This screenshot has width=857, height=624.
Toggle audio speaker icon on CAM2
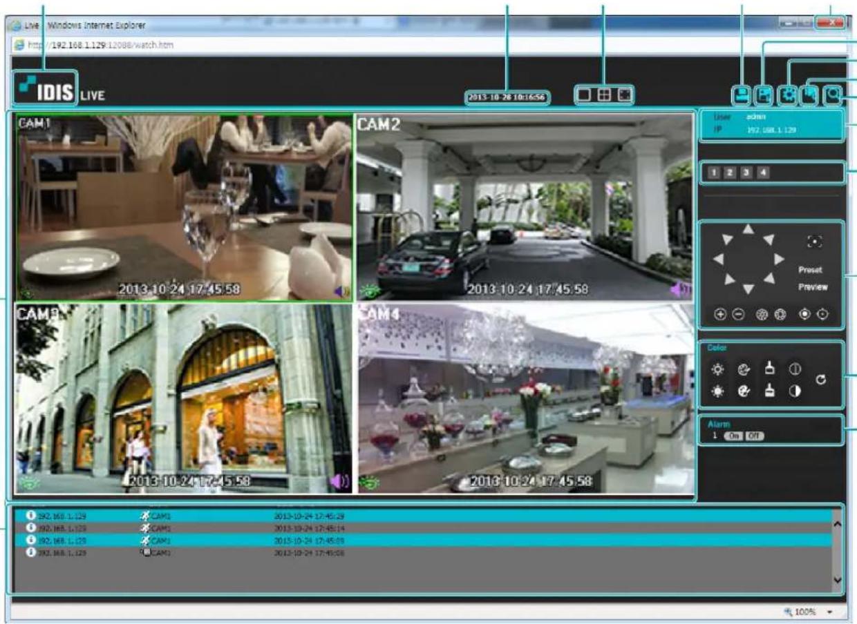click(679, 290)
